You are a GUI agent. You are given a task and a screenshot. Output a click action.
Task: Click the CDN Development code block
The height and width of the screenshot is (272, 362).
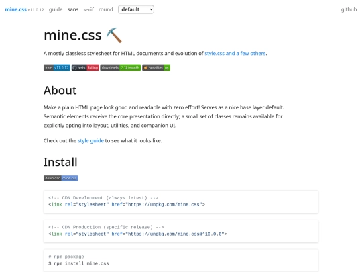[181, 201]
